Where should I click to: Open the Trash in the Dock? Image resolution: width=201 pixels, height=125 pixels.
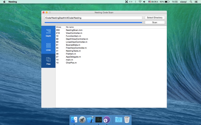coord(127,119)
